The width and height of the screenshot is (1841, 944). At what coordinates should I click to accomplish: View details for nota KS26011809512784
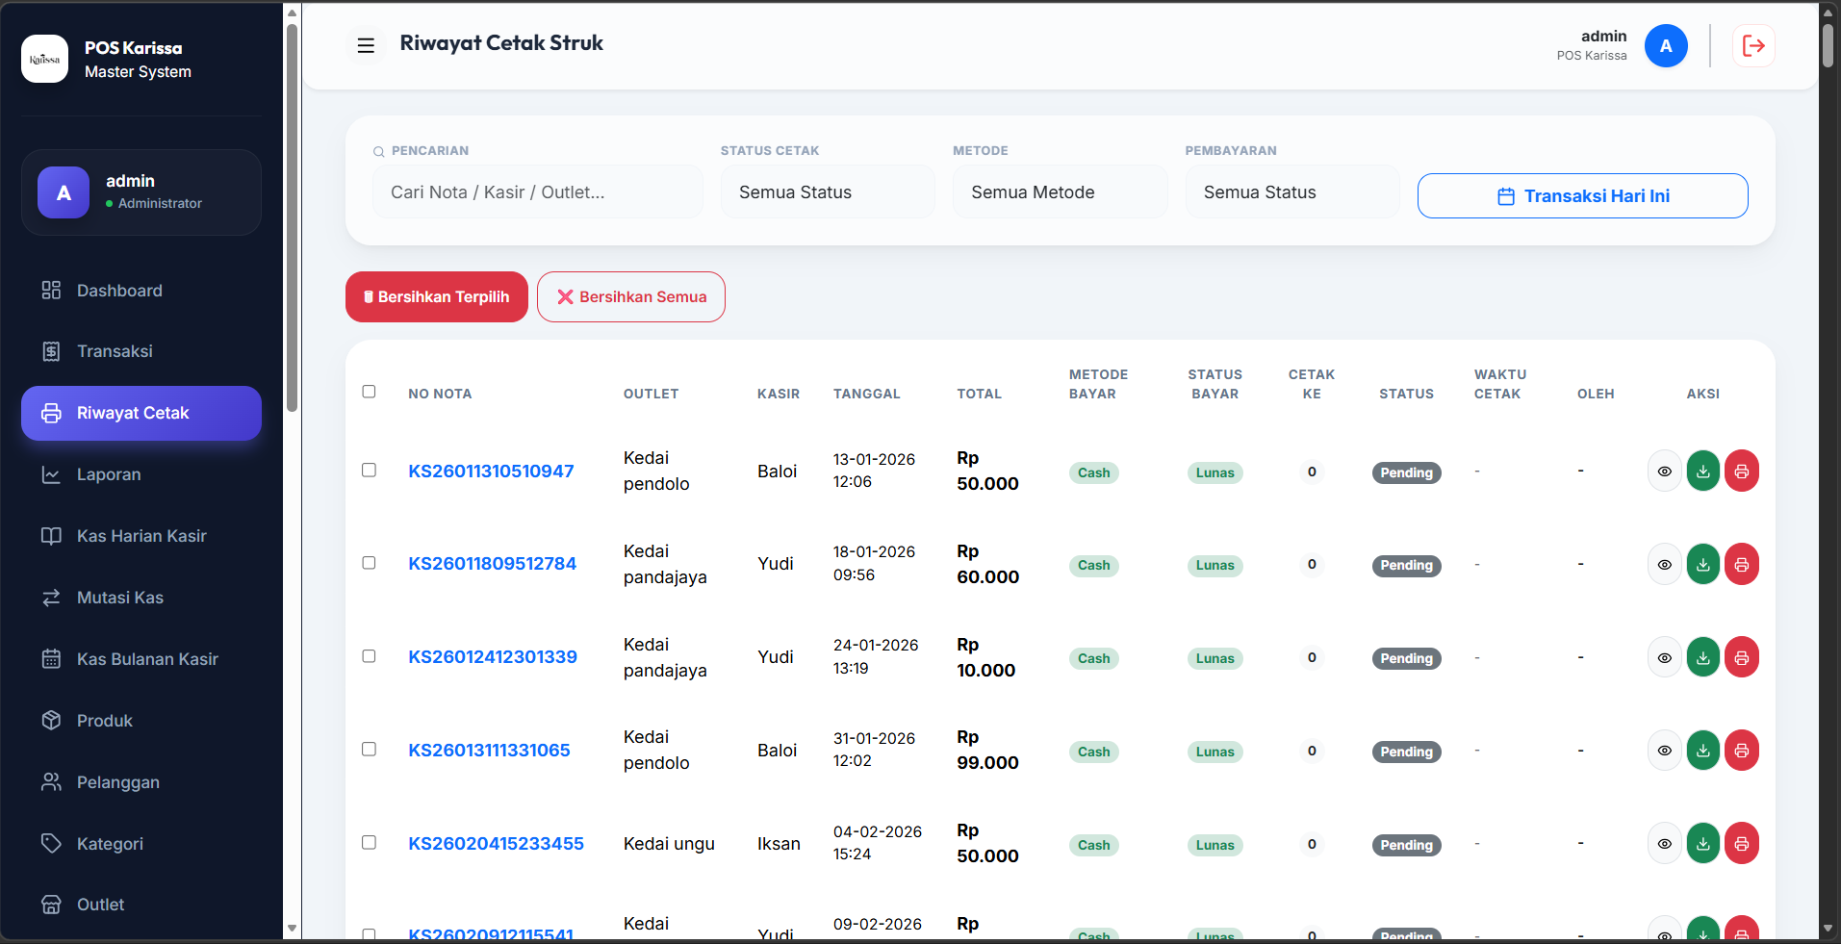pos(1664,565)
